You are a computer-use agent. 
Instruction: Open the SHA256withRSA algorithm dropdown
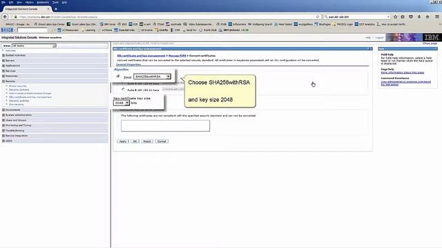[152, 76]
